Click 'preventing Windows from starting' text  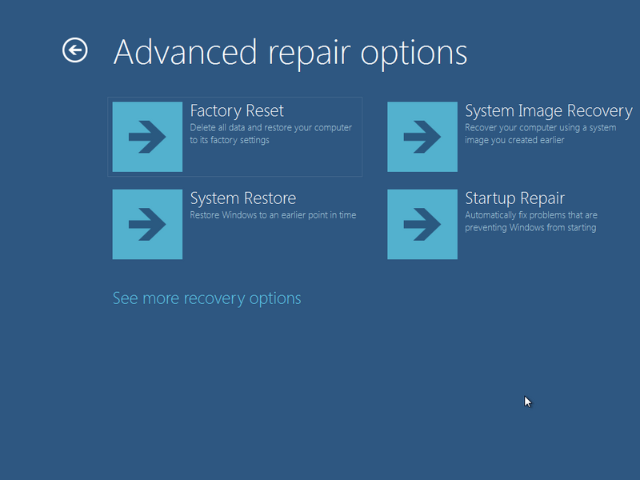pos(530,227)
